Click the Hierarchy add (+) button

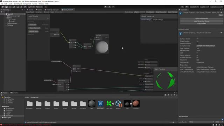pyautogui.click(x=2, y=12)
